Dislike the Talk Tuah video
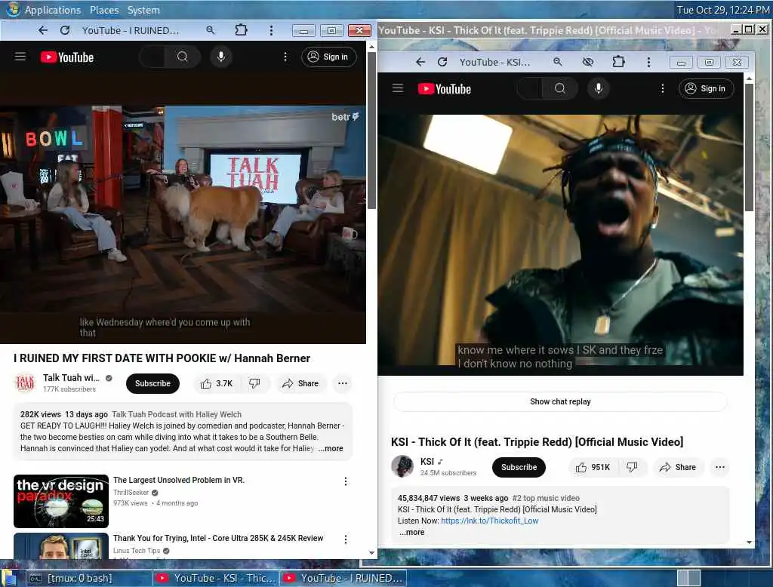 [255, 383]
